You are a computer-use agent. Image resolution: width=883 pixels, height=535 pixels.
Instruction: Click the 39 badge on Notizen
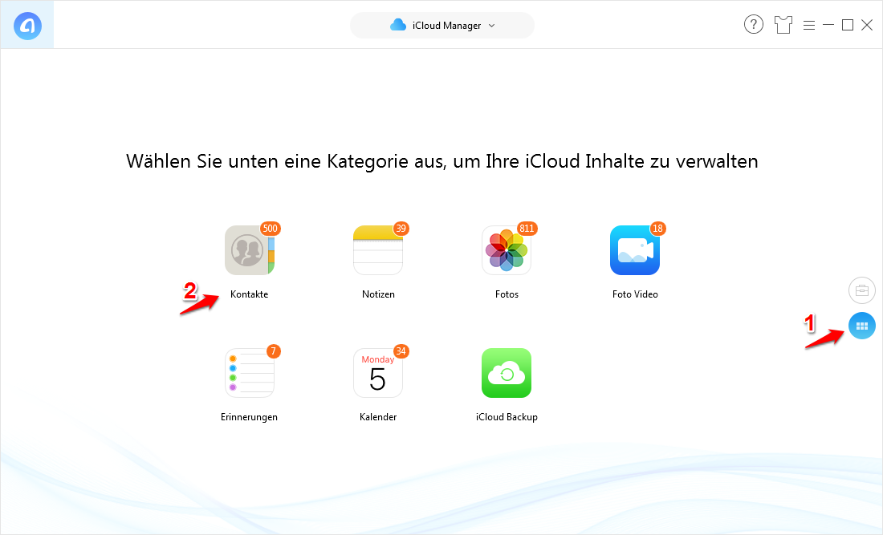tap(401, 229)
